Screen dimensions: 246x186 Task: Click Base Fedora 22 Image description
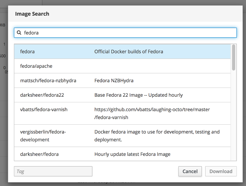[139, 95]
